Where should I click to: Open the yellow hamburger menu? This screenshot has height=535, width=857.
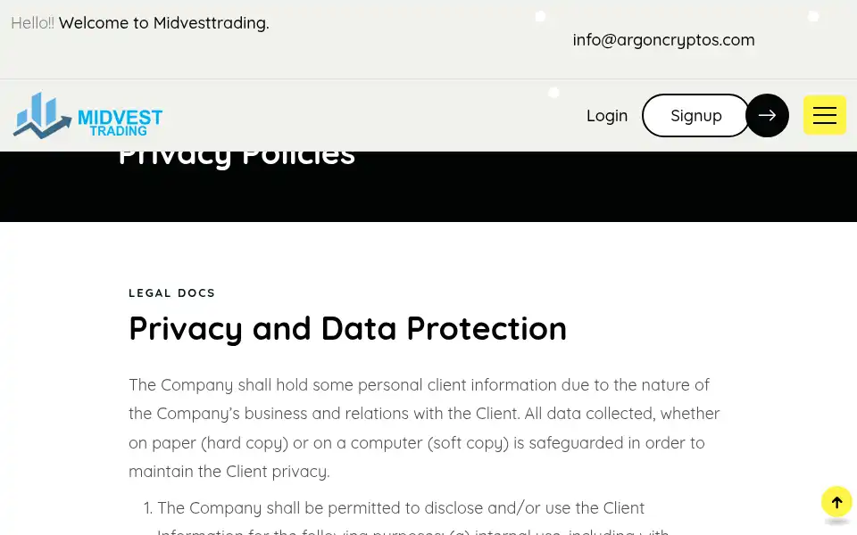(824, 115)
